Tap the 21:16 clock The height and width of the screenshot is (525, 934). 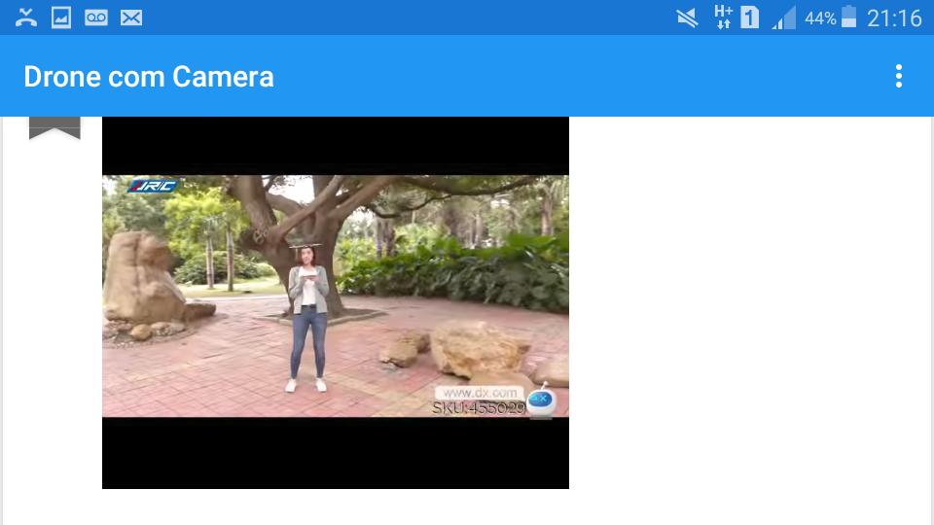tap(894, 18)
